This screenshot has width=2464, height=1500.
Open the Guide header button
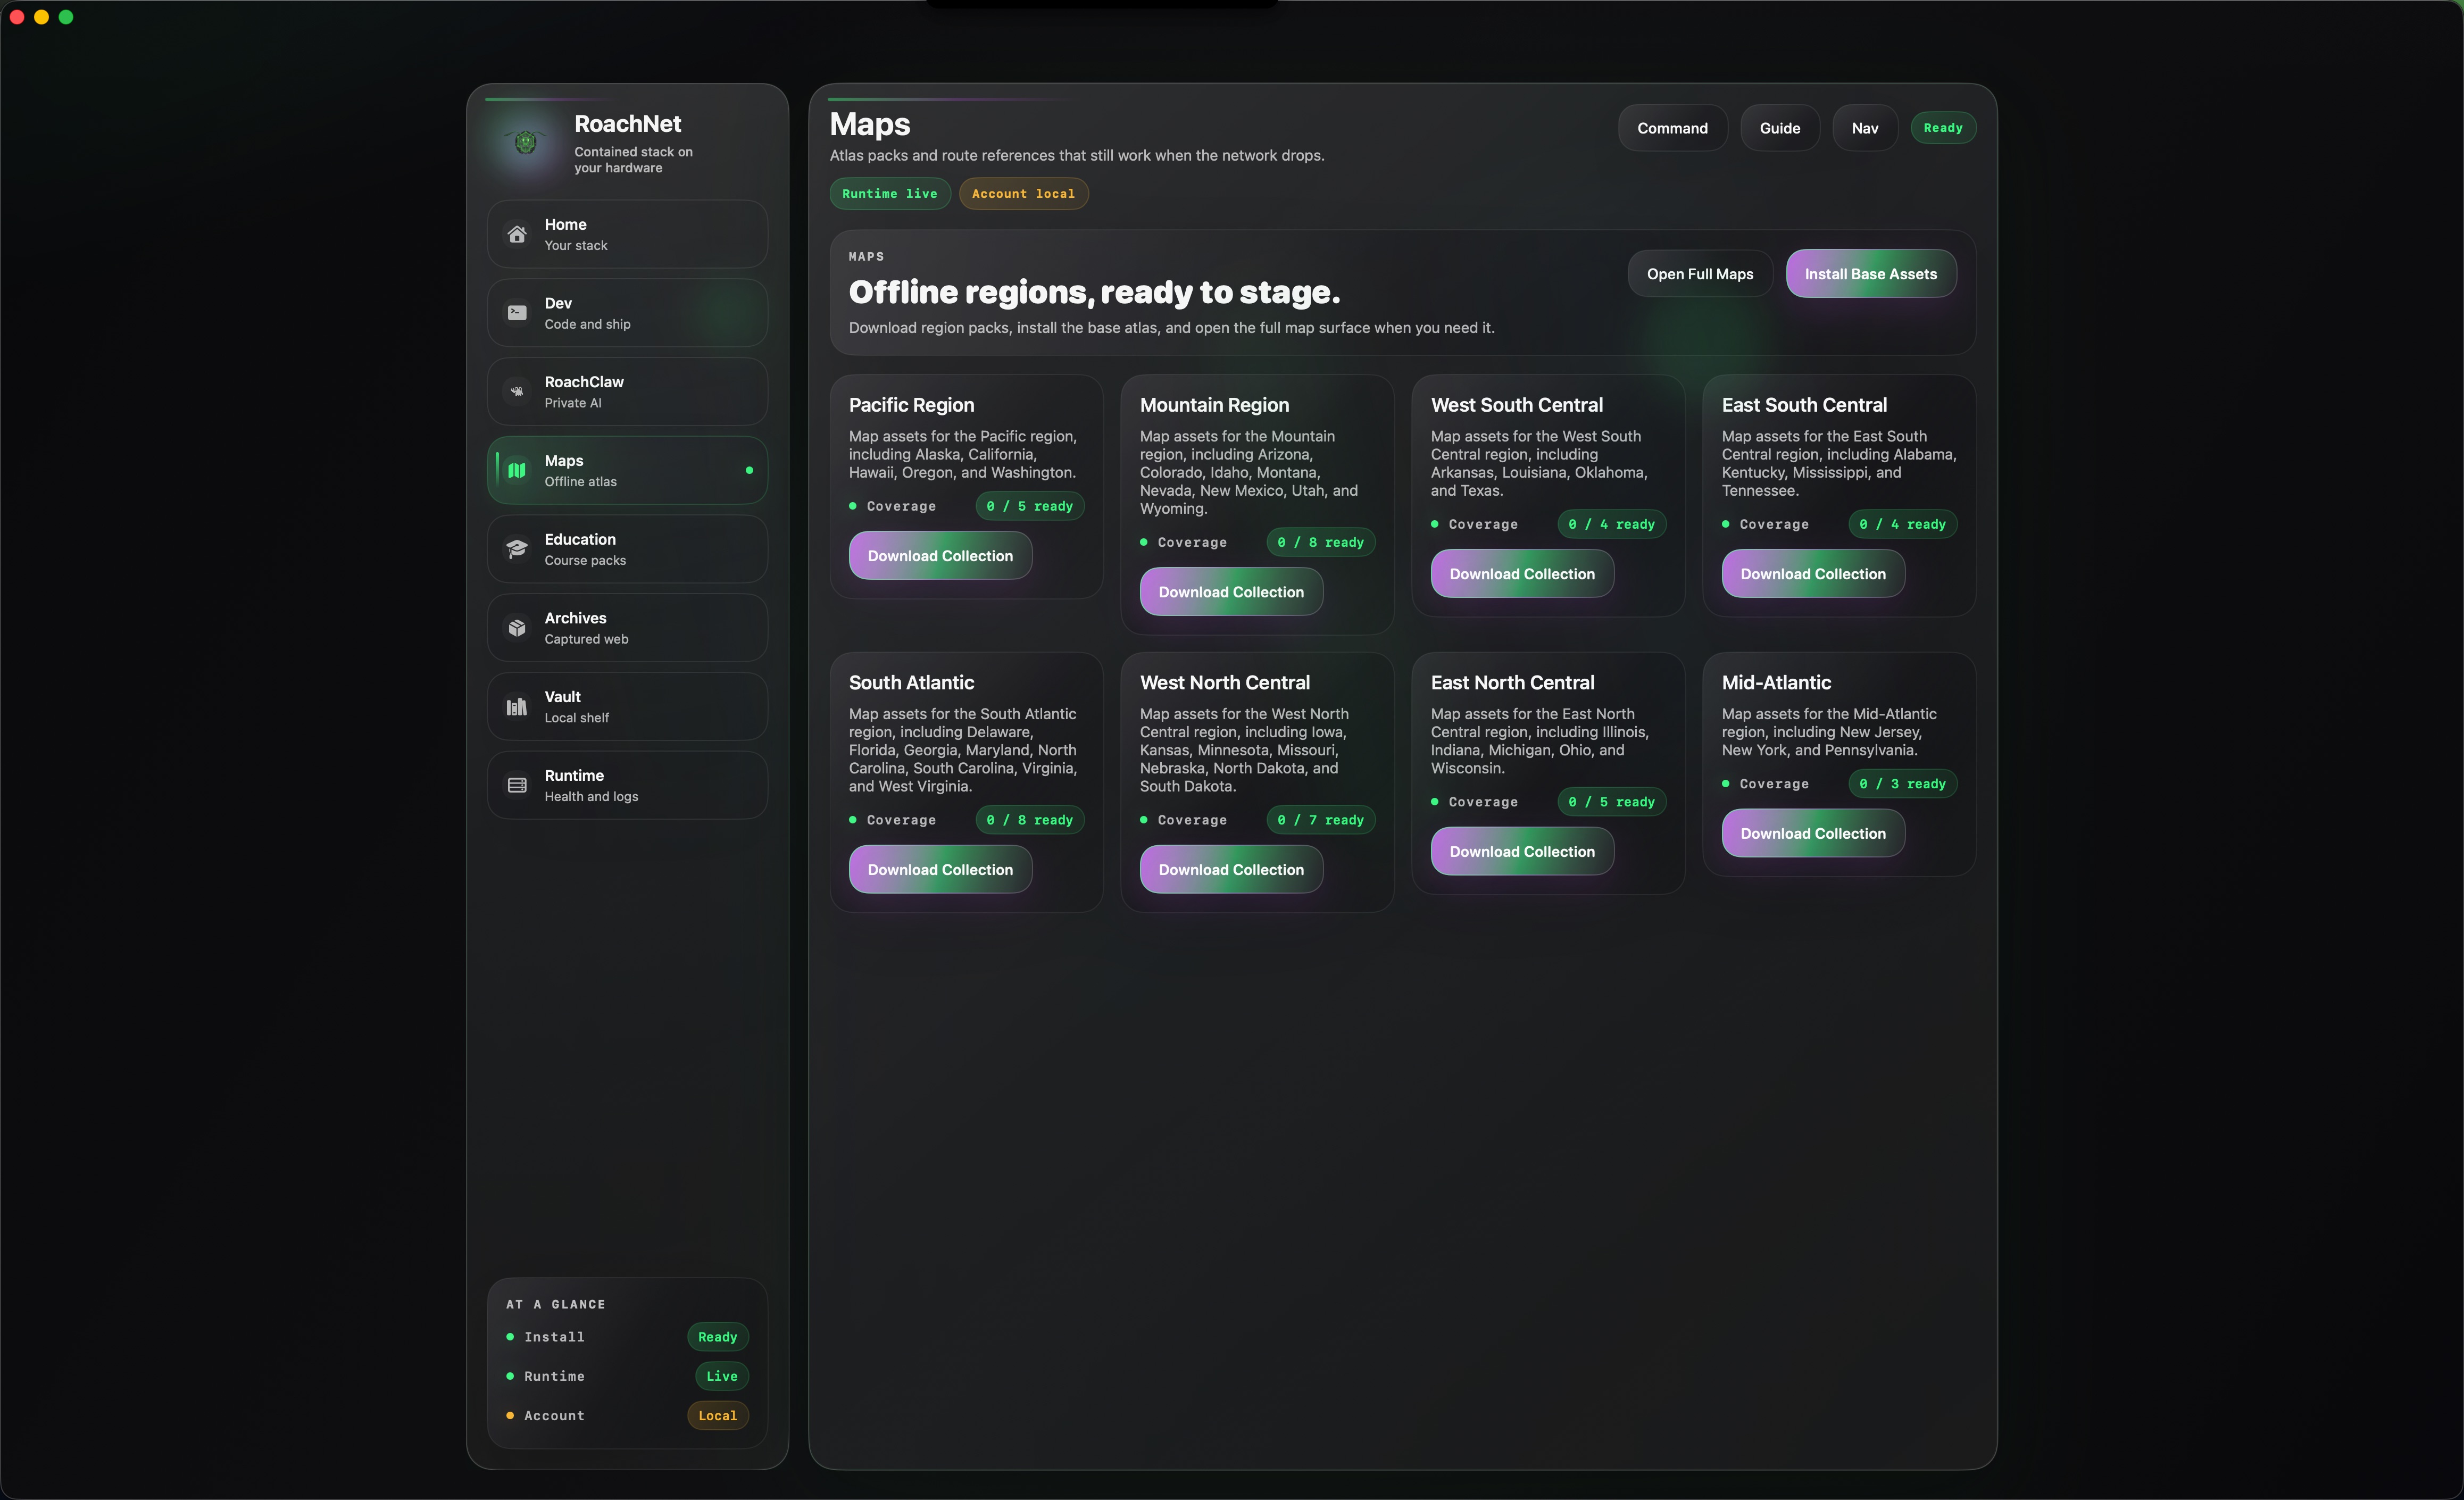(x=1779, y=128)
